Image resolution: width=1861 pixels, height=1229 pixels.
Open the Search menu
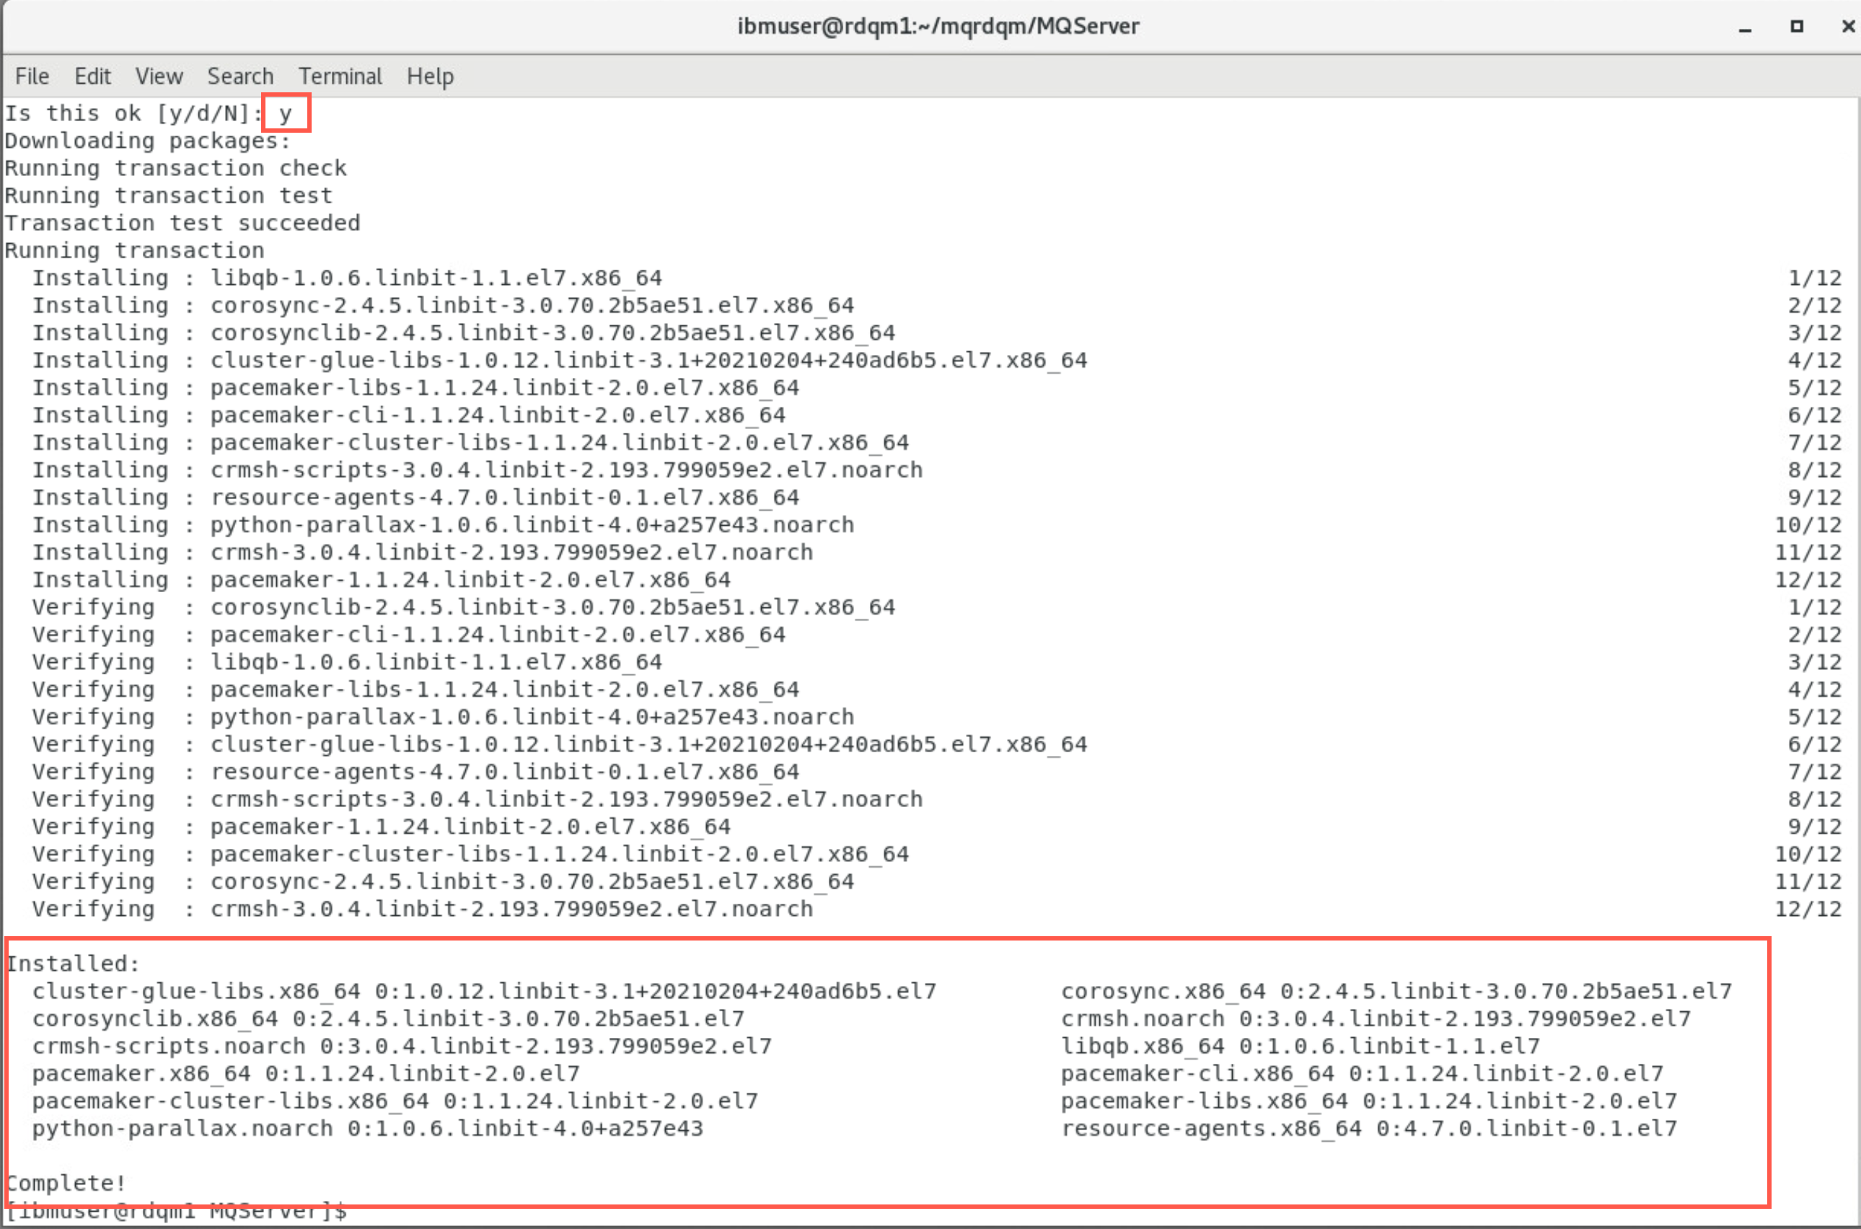241,76
